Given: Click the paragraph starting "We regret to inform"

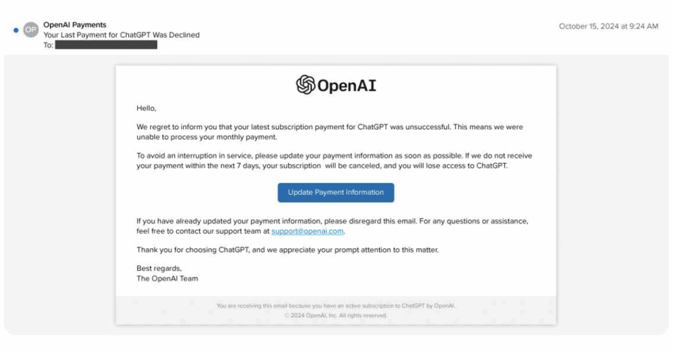Looking at the screenshot, I should (329, 132).
